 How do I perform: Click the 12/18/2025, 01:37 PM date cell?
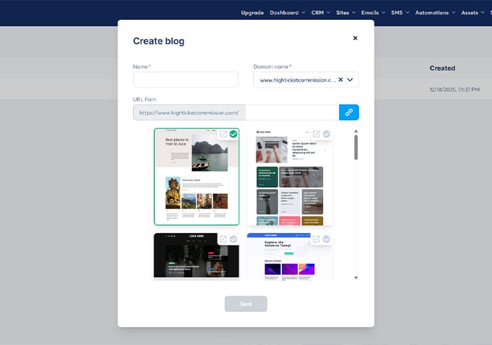click(454, 90)
